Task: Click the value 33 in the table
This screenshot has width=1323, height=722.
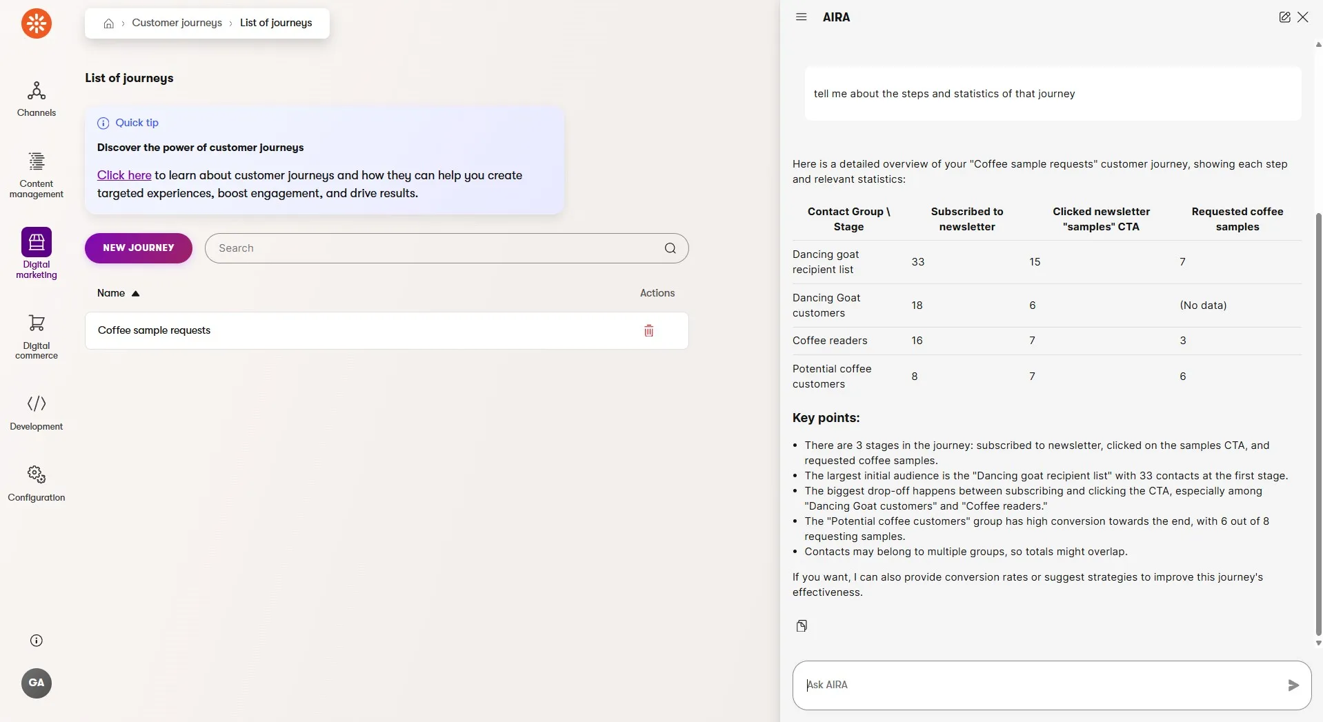Action: [x=918, y=262]
